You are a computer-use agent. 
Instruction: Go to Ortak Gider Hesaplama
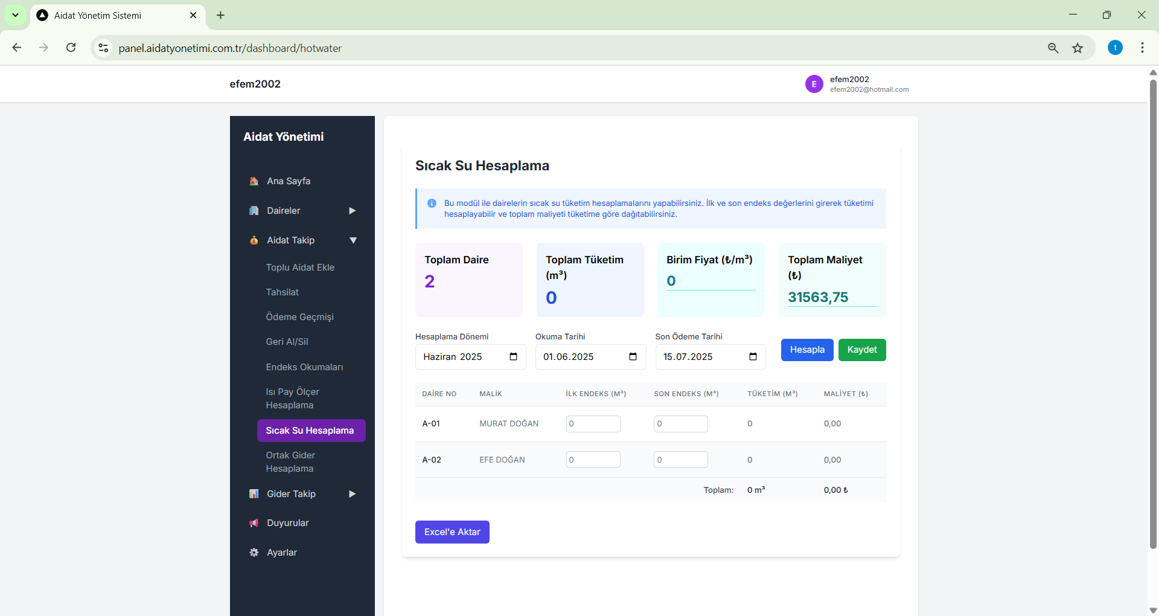(x=290, y=462)
